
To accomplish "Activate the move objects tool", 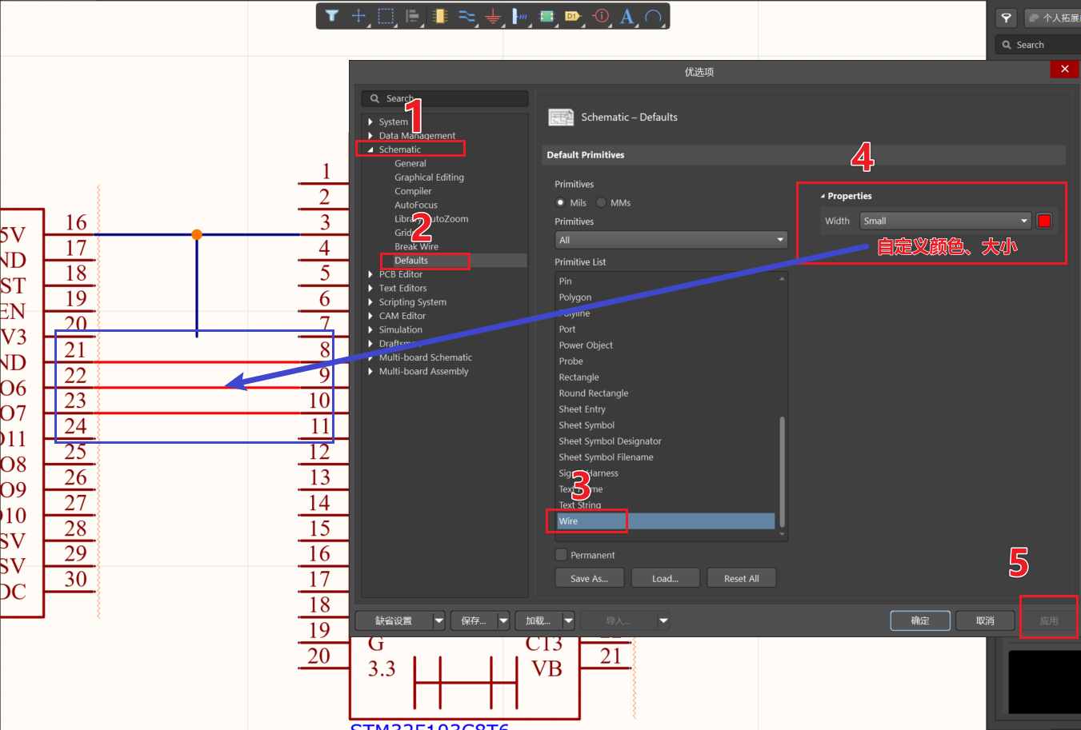I will [x=358, y=16].
